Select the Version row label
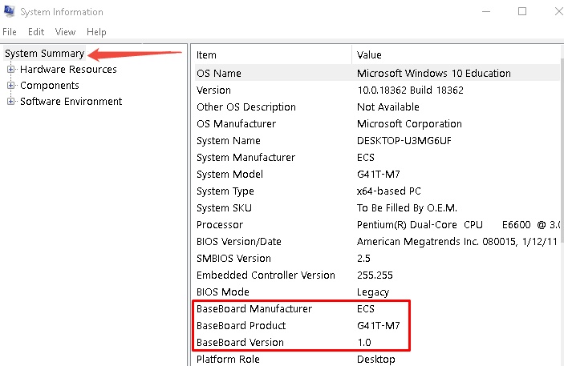The image size is (564, 366). pos(213,90)
